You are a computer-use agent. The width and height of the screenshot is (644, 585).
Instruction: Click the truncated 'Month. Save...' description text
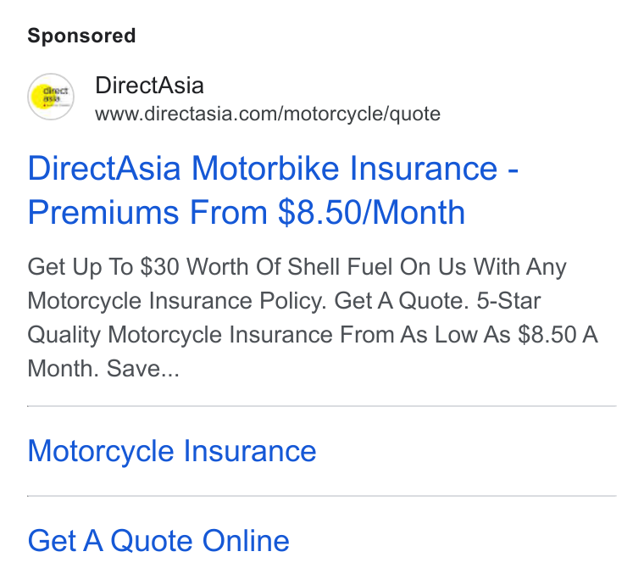click(103, 369)
